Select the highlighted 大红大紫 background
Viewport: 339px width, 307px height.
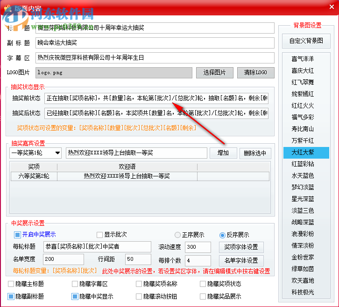pyautogui.click(x=306, y=153)
